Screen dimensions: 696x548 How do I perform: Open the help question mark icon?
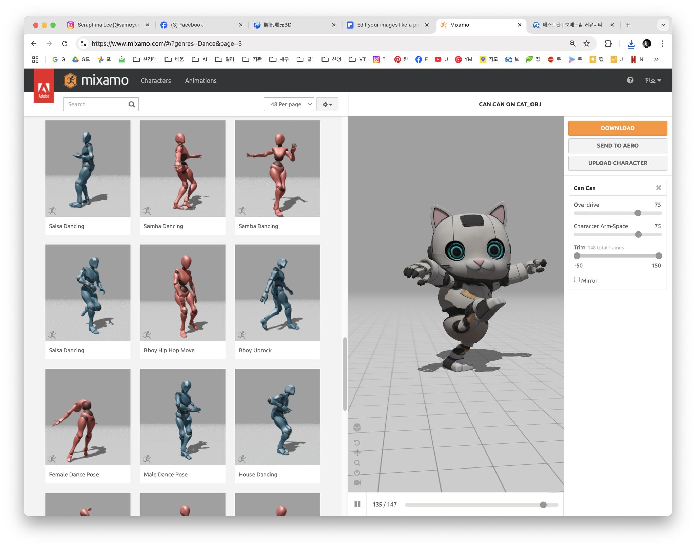pos(630,80)
